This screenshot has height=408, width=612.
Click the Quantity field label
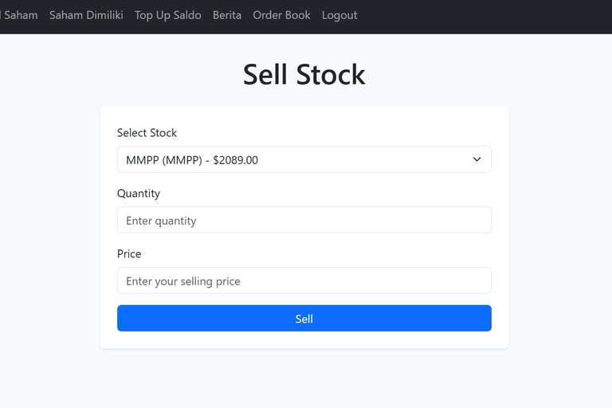(139, 193)
